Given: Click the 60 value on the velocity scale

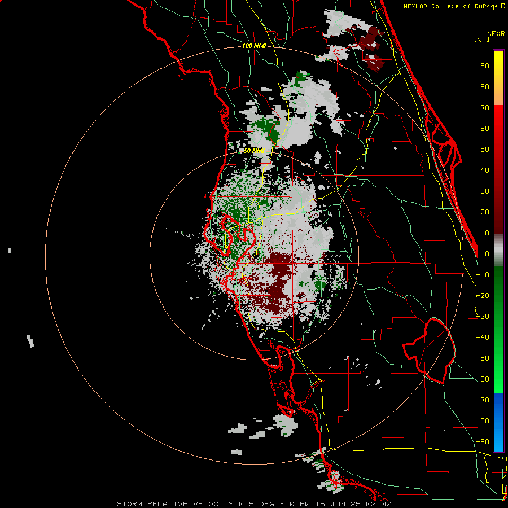Looking at the screenshot, I should click(485, 129).
